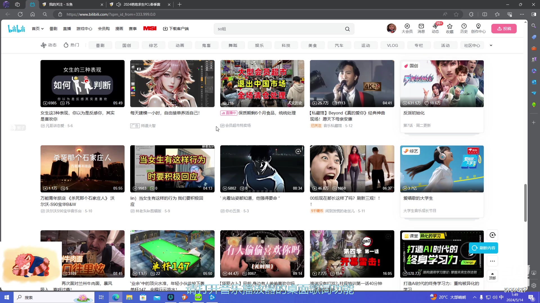540x303 pixels.
Task: Open 反派初始化 anime title
Action: pyautogui.click(x=414, y=113)
